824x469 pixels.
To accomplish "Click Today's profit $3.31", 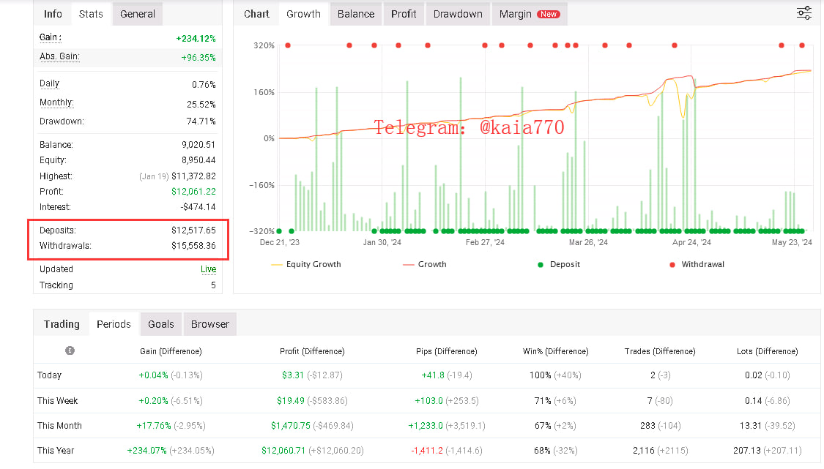I will (x=293, y=375).
